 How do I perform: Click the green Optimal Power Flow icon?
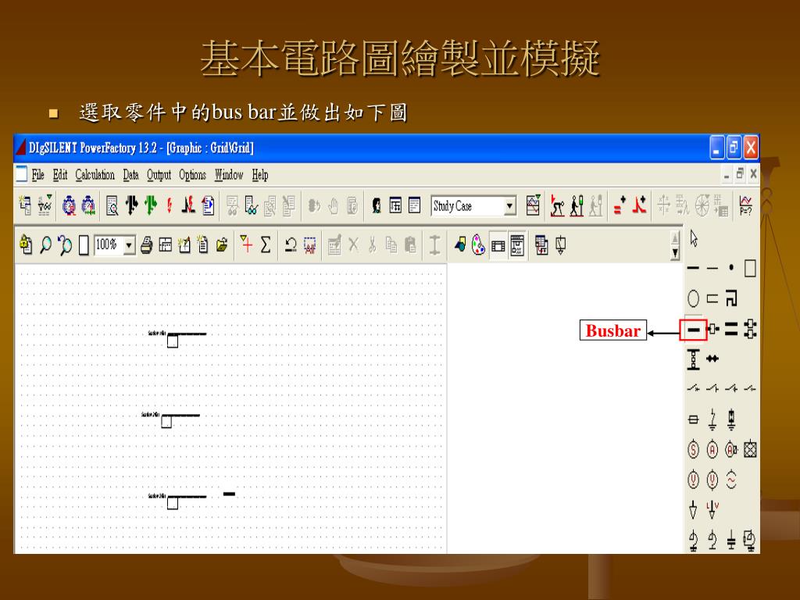coord(151,205)
